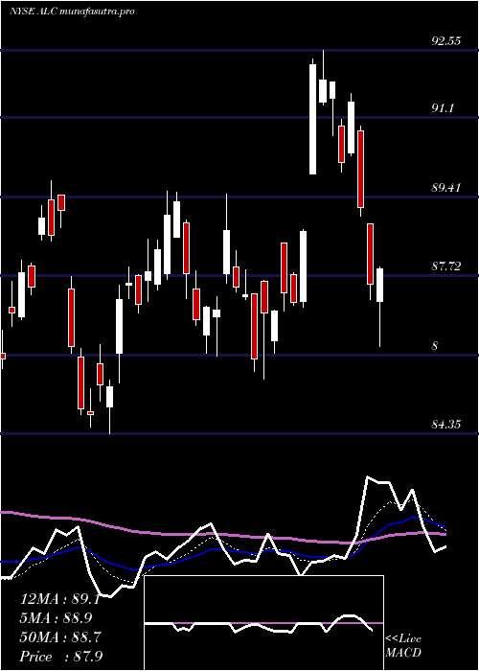This screenshot has height=671, width=479.
Task: Click the 84.35 price level label
Action: click(446, 425)
